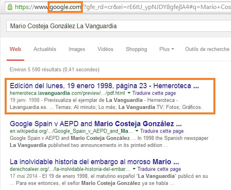Open the Images tab
This screenshot has width=231, height=190.
click(x=77, y=49)
